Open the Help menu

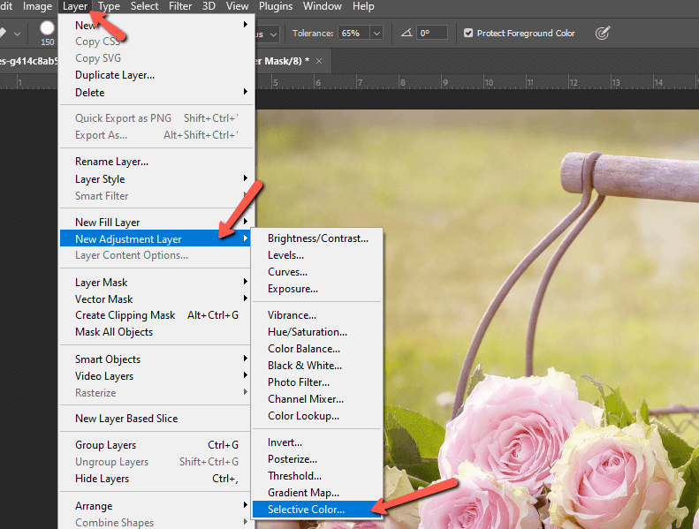[363, 6]
